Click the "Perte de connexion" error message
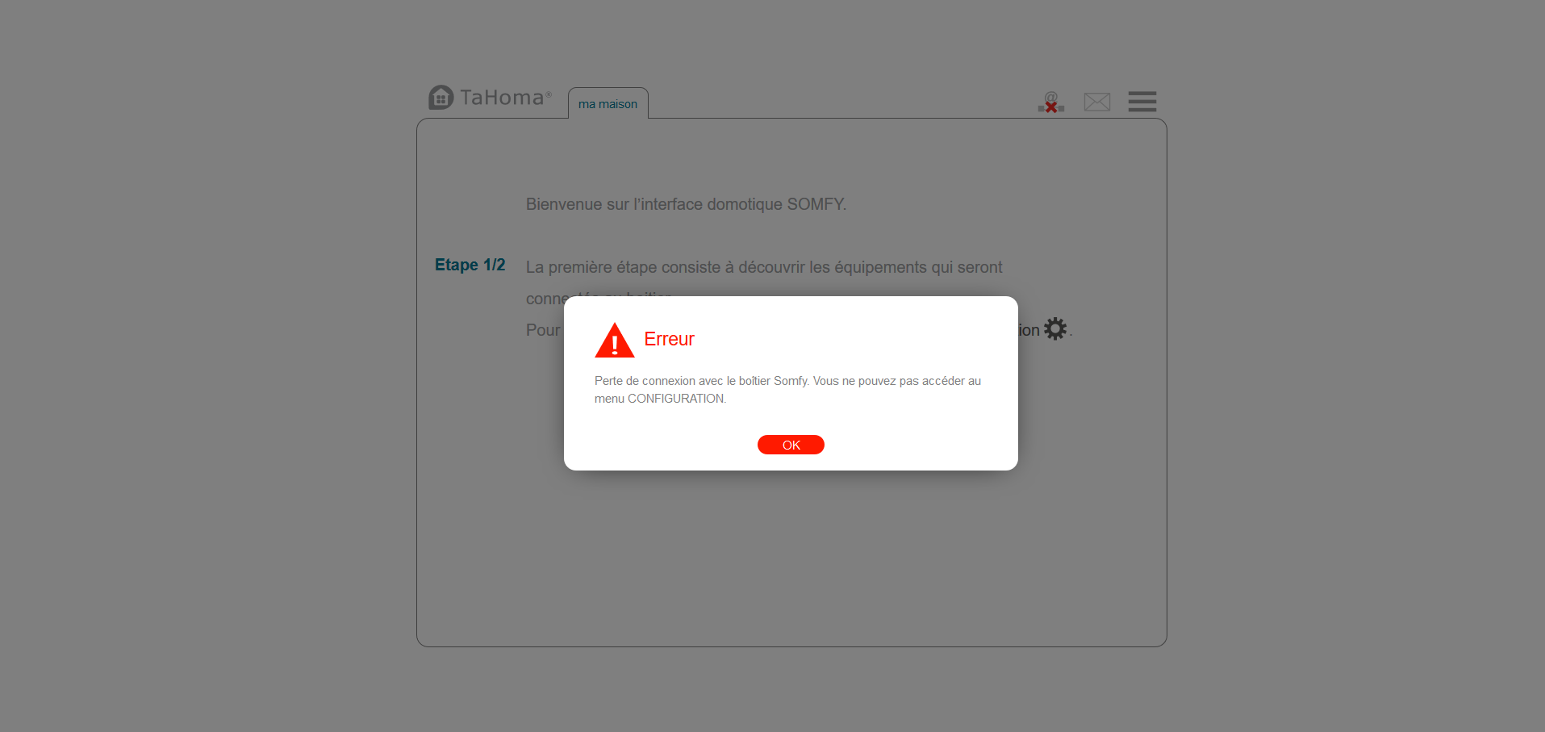Viewport: 1545px width, 732px height. pyautogui.click(x=787, y=390)
